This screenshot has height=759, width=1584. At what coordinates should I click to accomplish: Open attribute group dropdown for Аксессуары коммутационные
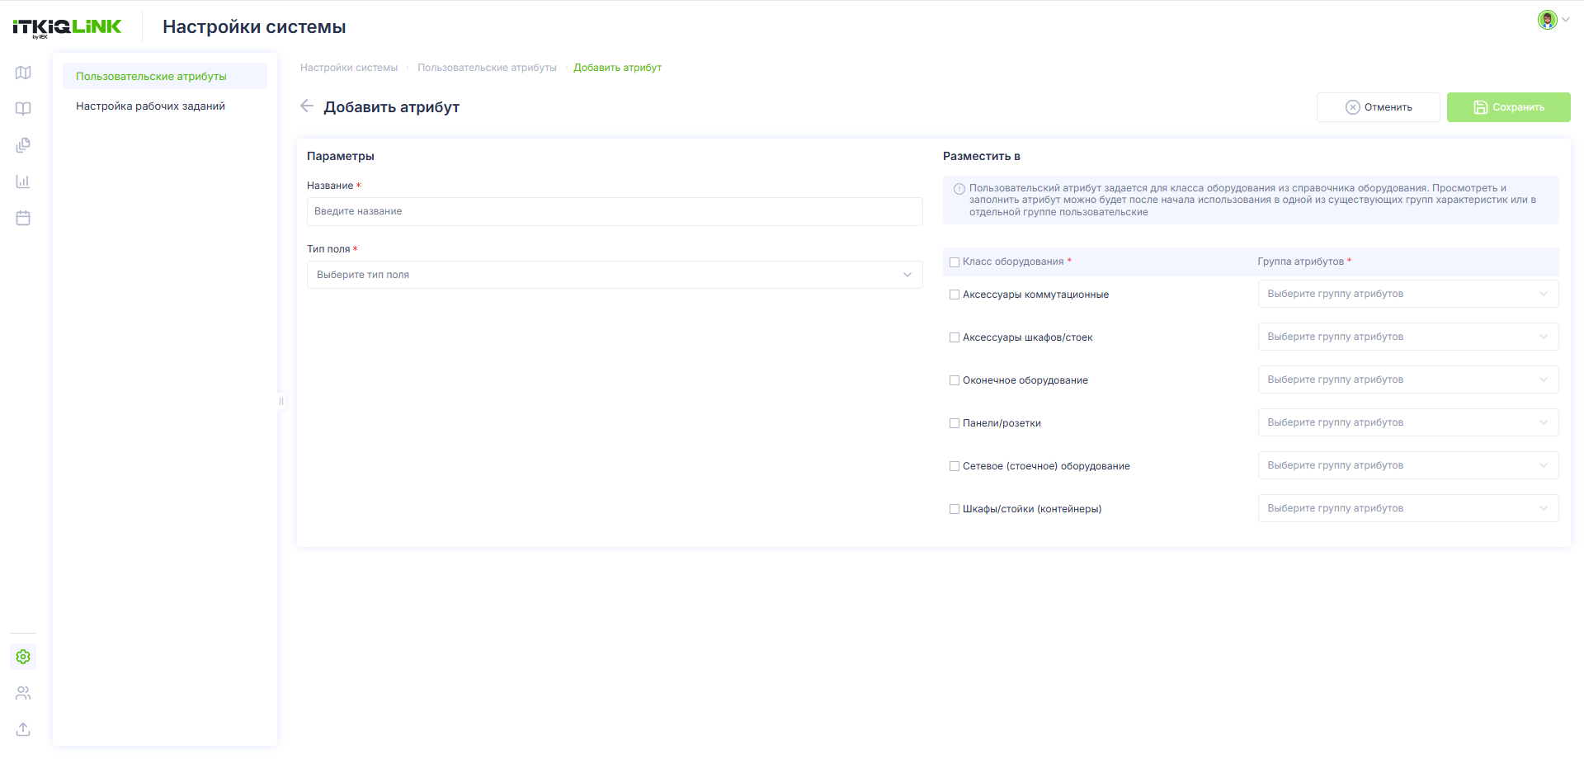point(1408,294)
